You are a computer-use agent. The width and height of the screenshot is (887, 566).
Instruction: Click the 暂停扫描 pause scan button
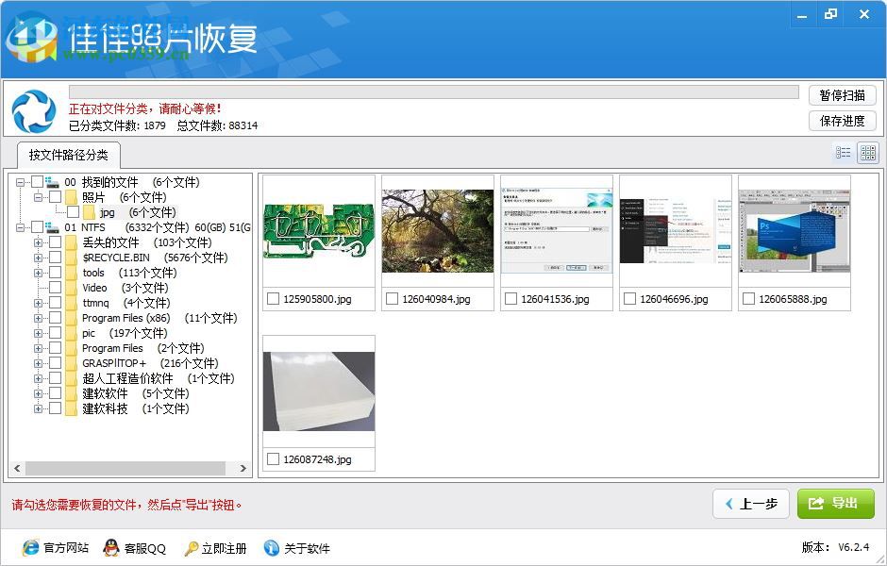pos(842,95)
